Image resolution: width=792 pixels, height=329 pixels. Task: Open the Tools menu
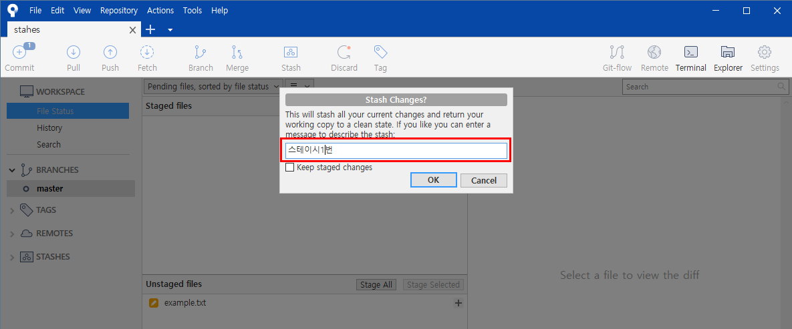[192, 10]
